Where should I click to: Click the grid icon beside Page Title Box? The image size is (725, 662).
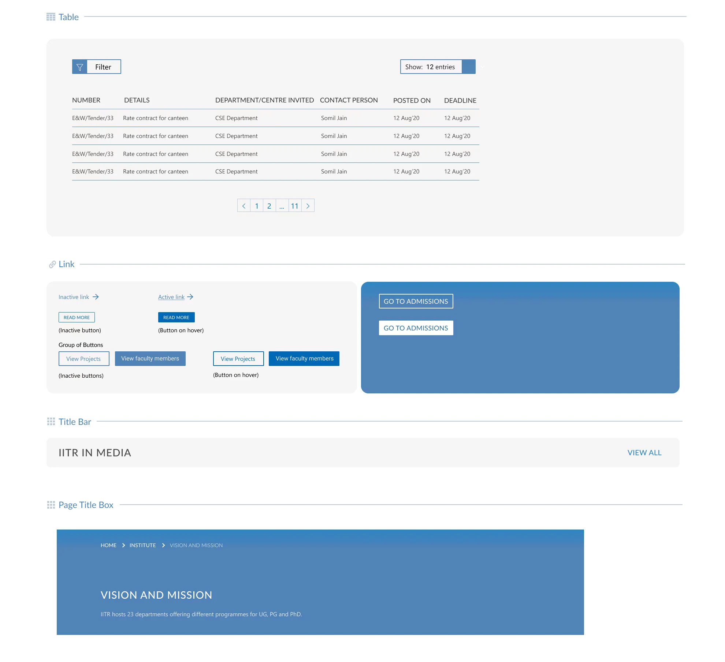click(x=51, y=505)
